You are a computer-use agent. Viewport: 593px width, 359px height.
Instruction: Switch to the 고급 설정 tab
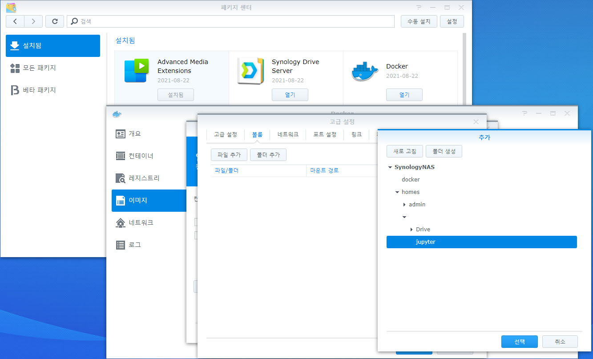[226, 134]
